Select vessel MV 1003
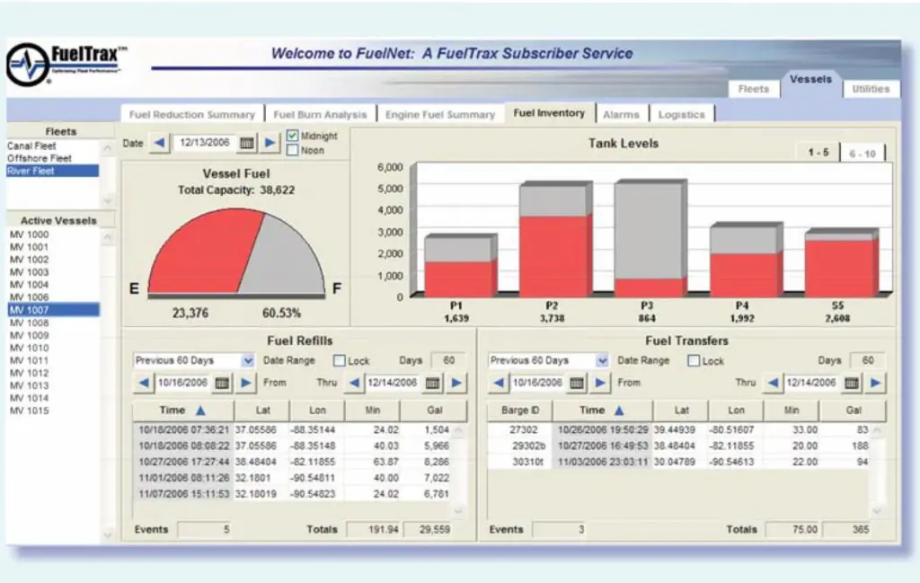 tap(53, 272)
